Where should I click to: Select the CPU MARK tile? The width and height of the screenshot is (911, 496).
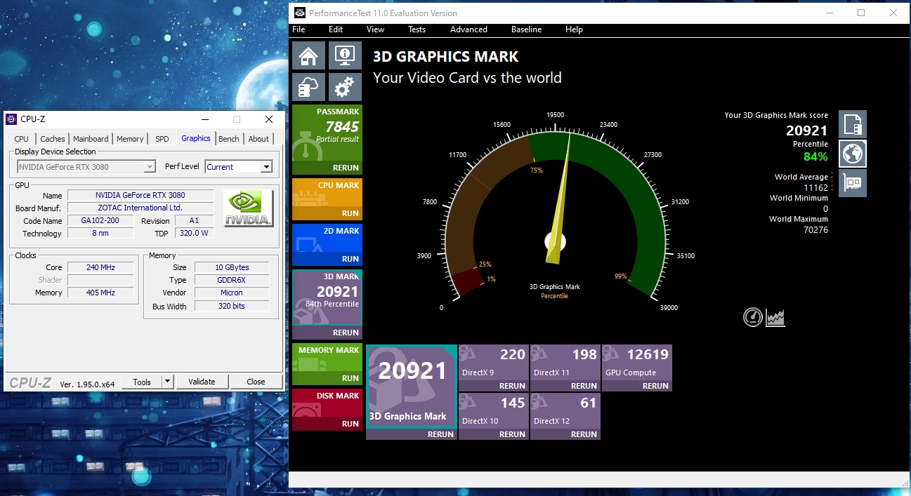(x=327, y=194)
